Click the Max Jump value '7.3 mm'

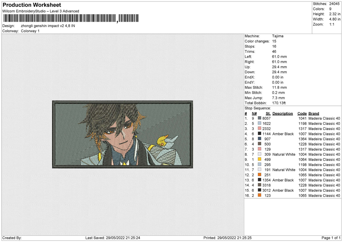pyautogui.click(x=279, y=98)
